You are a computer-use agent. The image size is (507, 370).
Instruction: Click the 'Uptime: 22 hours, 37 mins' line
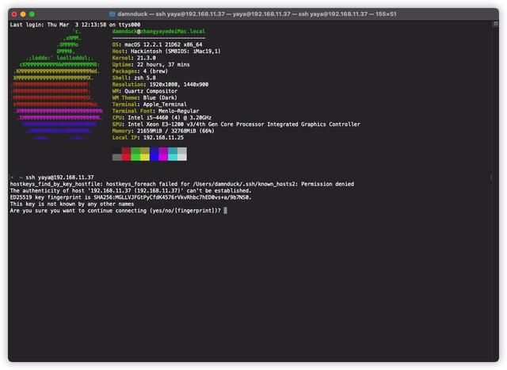[151, 65]
